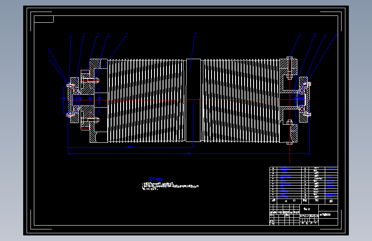The width and height of the screenshot is (372, 241).
Task: Select part callout number 11
Action: click(325, 35)
